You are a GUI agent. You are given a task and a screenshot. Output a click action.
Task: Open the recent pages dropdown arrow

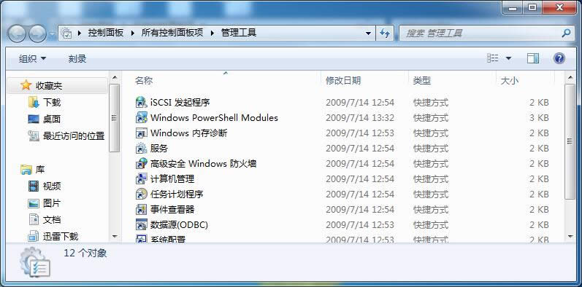click(53, 34)
